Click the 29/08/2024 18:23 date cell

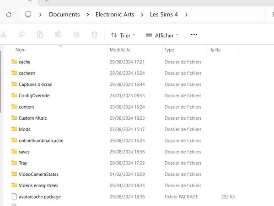[x=127, y=118]
